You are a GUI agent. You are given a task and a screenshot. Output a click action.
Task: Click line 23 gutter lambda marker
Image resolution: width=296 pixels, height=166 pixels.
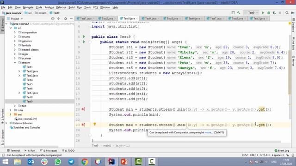(x=83, y=125)
